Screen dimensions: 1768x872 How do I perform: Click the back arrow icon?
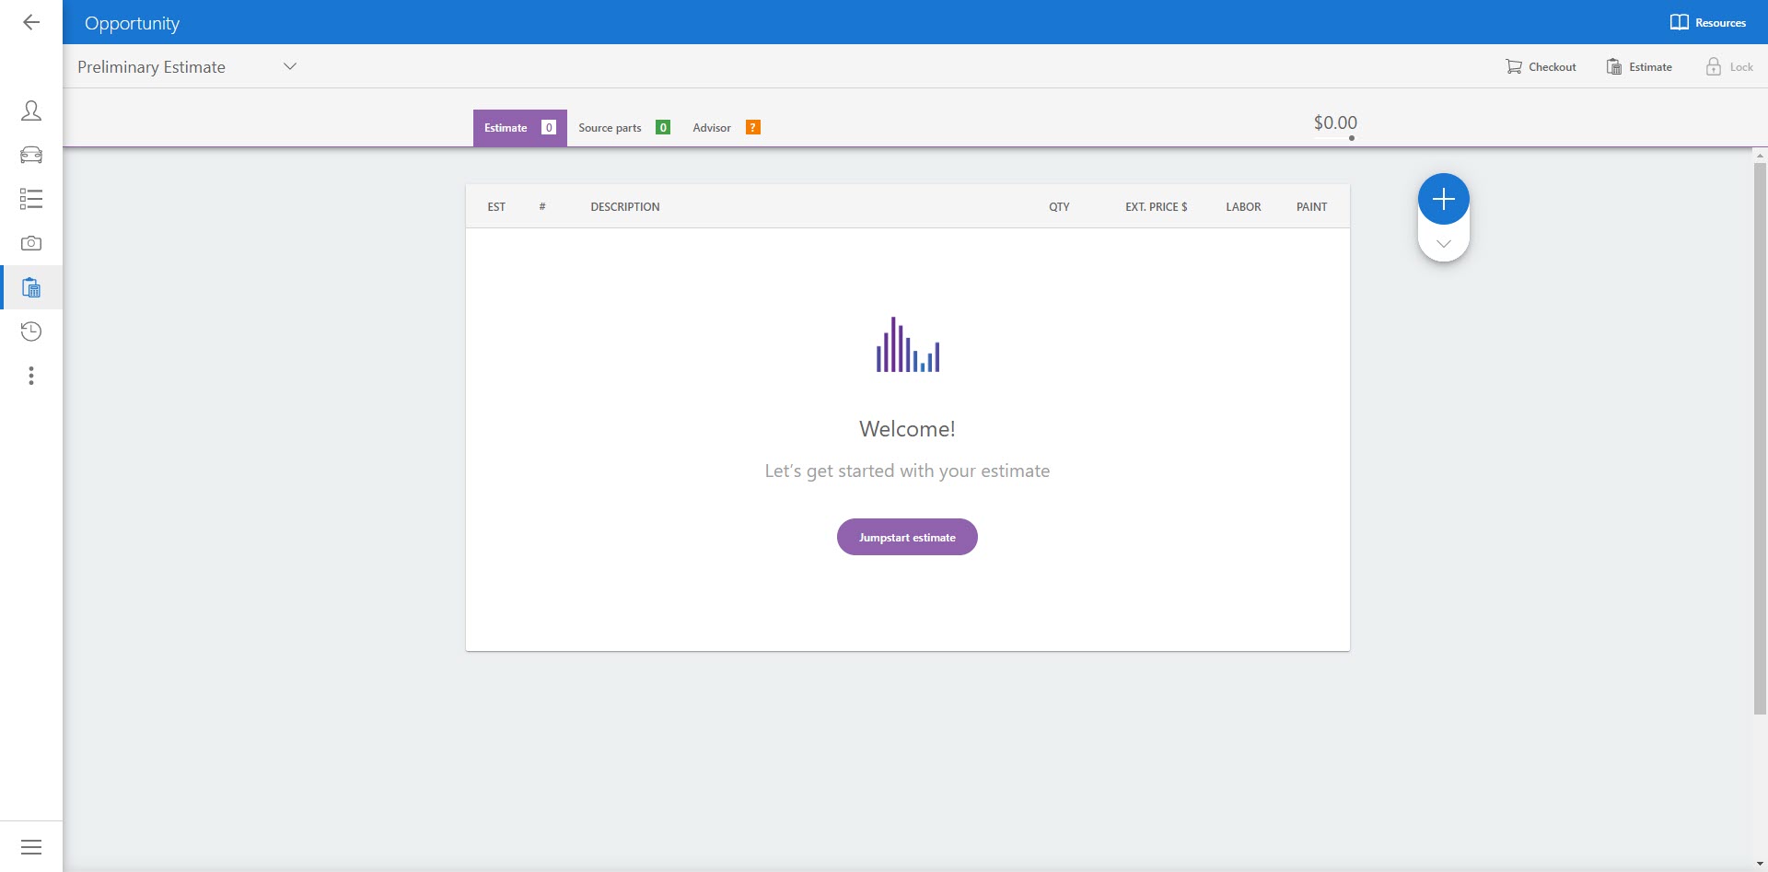[31, 22]
